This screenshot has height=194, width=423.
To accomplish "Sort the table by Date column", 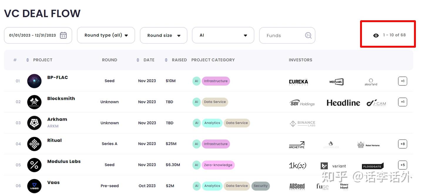I will coord(138,60).
